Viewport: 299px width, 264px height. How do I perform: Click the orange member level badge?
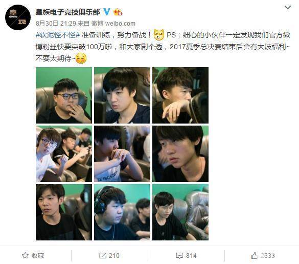pyautogui.click(x=118, y=12)
